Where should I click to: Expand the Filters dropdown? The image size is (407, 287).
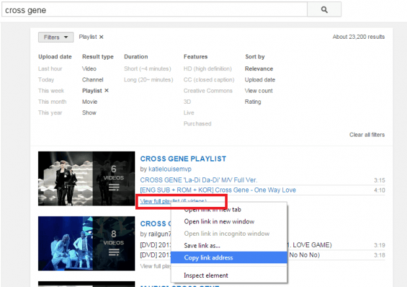(x=55, y=37)
